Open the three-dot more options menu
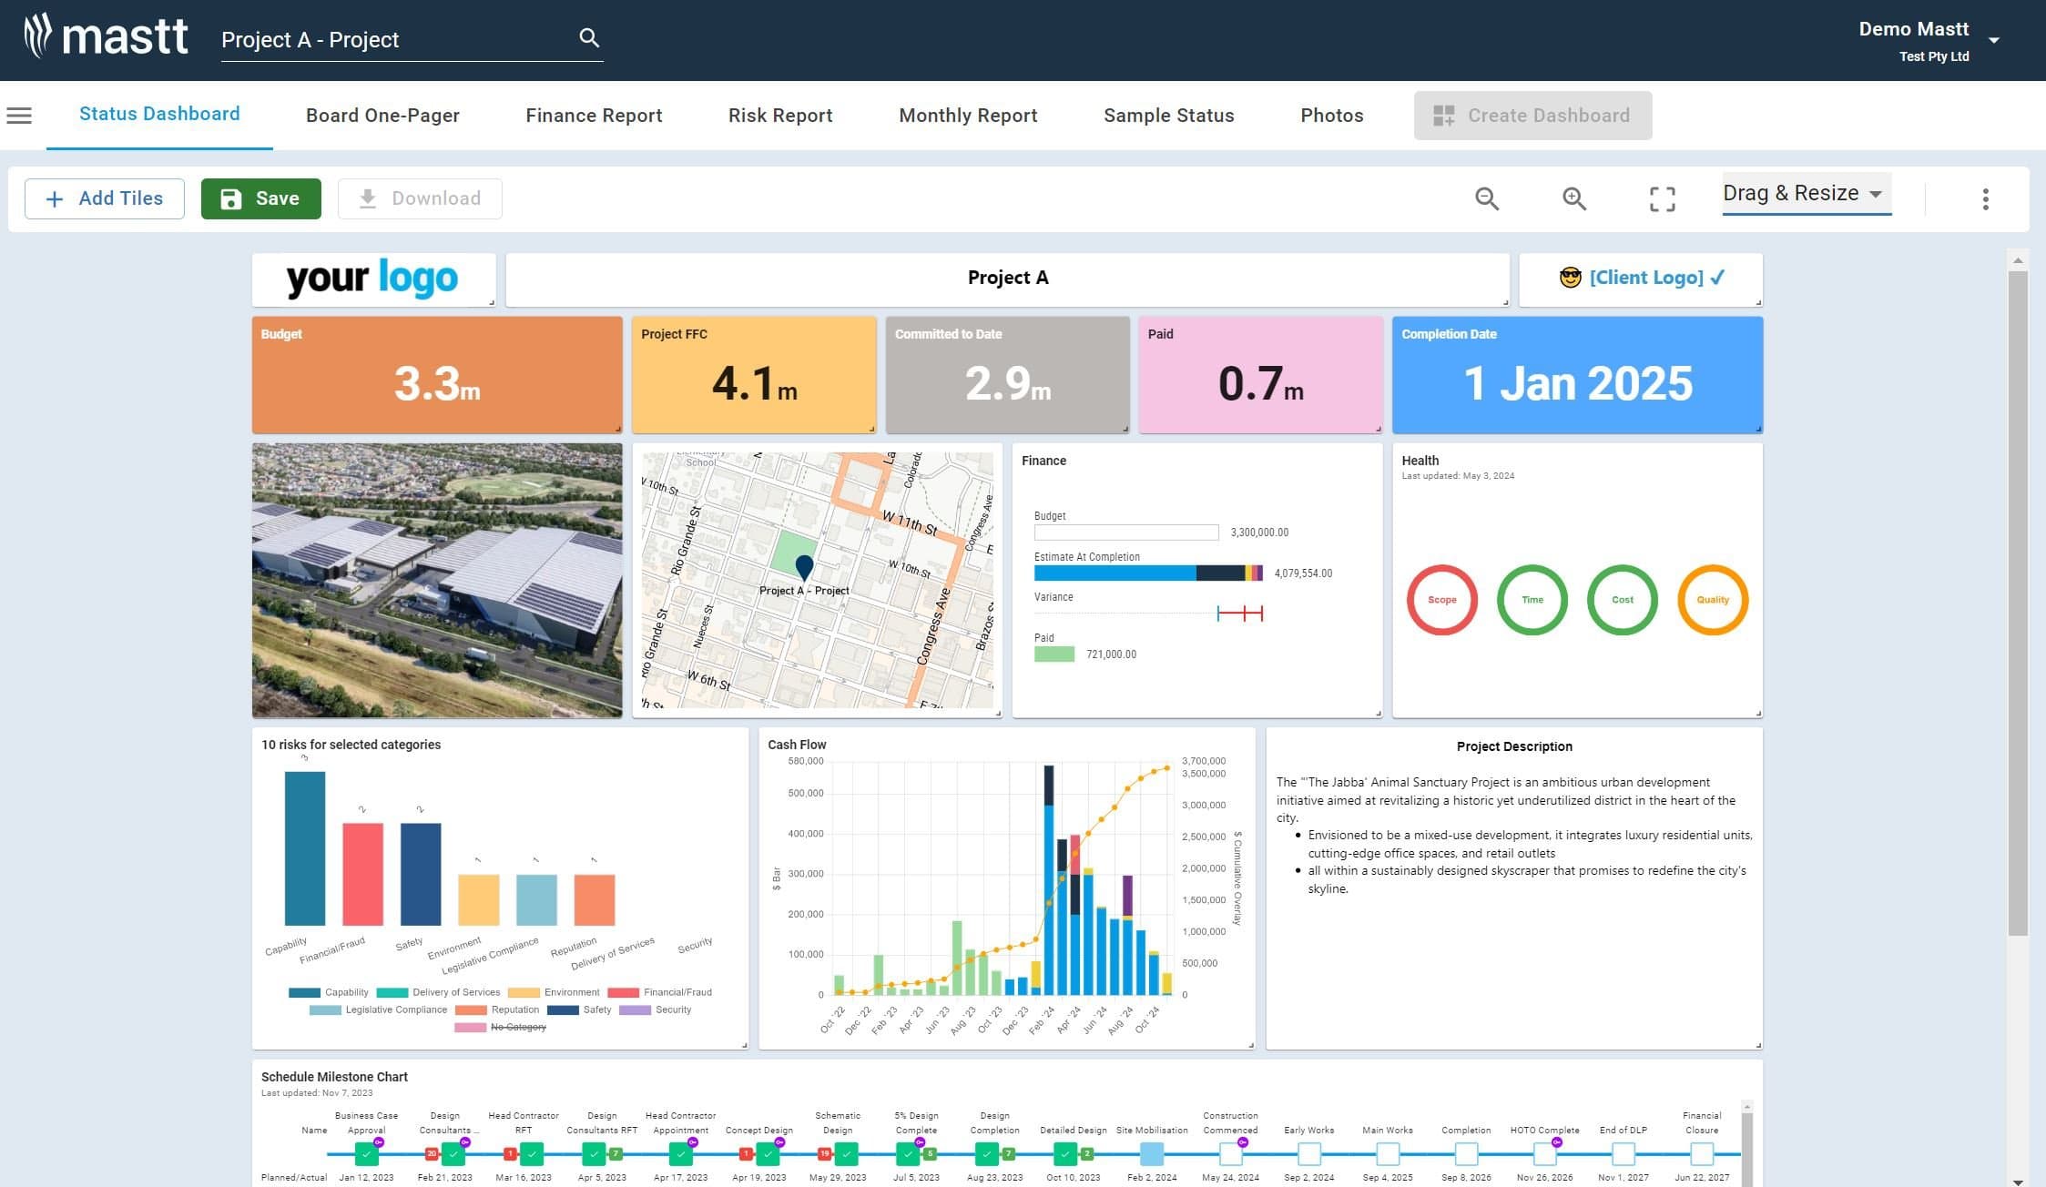The height and width of the screenshot is (1187, 2046). (x=1985, y=198)
